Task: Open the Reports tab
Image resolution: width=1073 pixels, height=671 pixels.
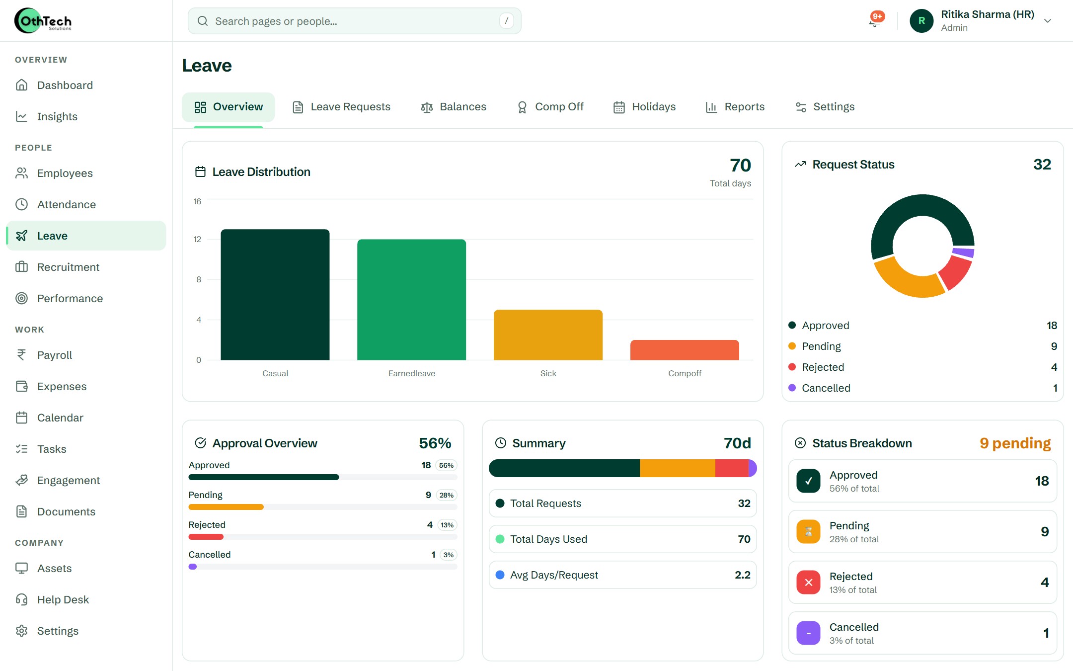Action: [735, 107]
